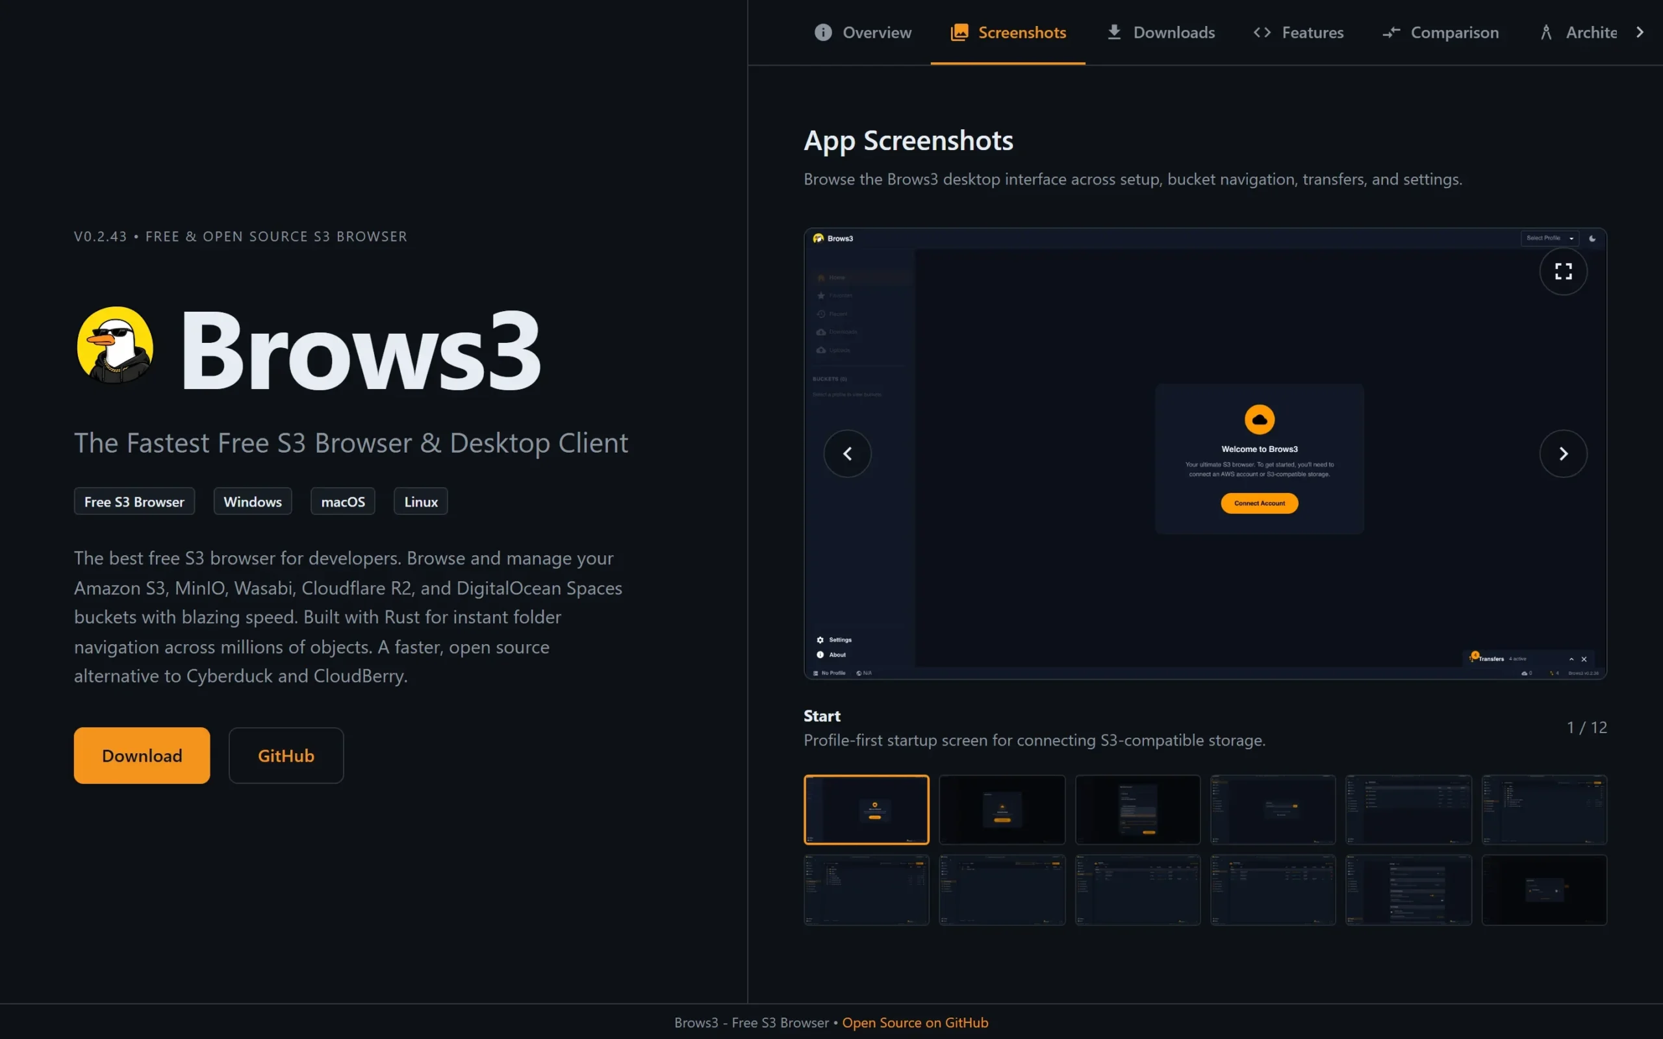Click the tab bar scroll-right chevron
Viewport: 1663px width, 1039px height.
1640,32
